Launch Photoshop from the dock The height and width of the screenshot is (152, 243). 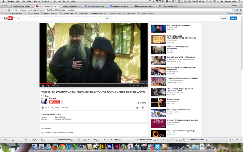point(110,147)
